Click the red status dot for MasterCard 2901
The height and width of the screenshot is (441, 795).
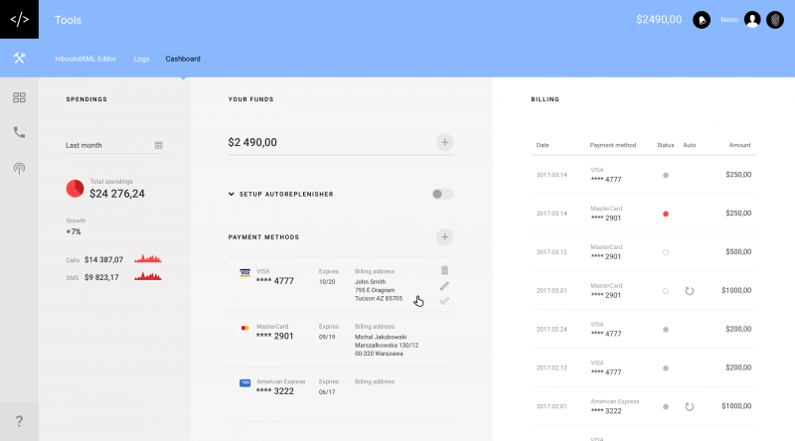666,214
